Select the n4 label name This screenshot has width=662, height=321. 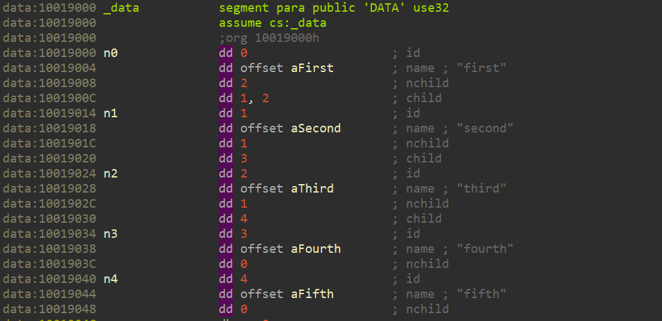pos(111,279)
